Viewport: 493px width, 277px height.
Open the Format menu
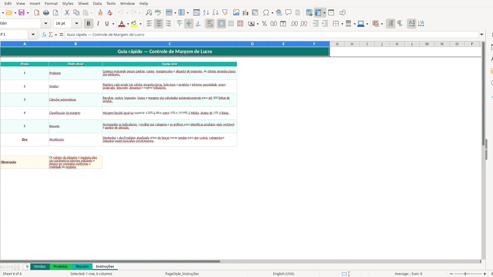51,3
